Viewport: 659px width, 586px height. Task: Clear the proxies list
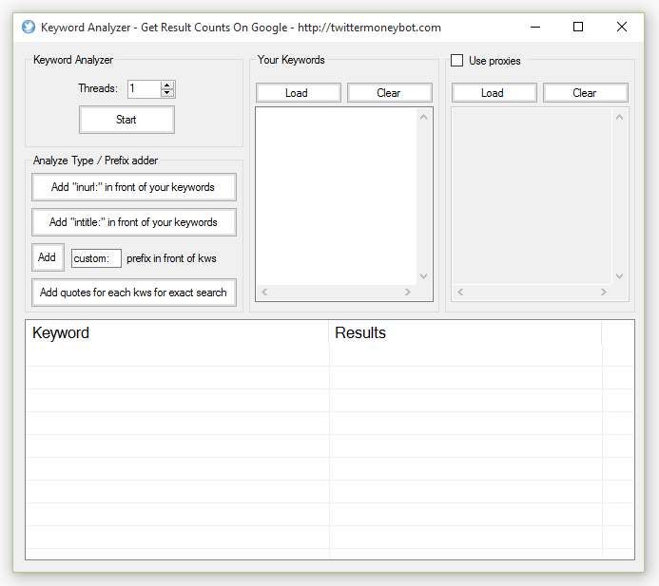[x=586, y=93]
